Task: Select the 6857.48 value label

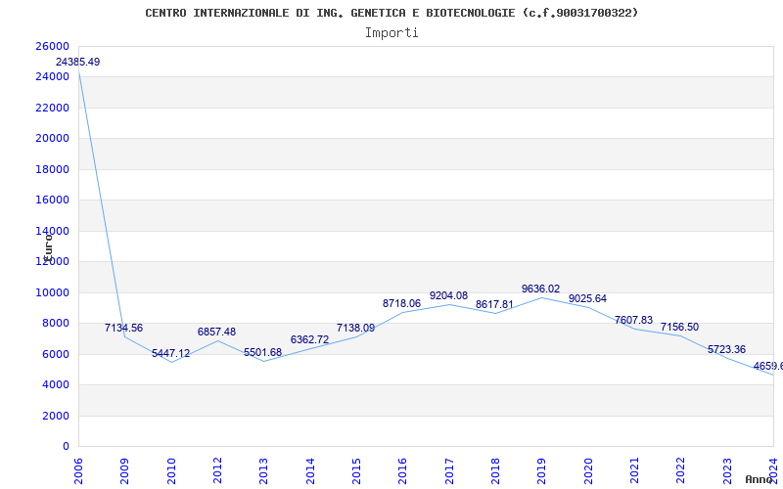Action: click(x=216, y=333)
